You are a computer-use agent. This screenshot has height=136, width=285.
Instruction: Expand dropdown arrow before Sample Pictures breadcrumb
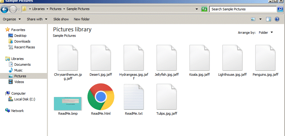coord(64,9)
